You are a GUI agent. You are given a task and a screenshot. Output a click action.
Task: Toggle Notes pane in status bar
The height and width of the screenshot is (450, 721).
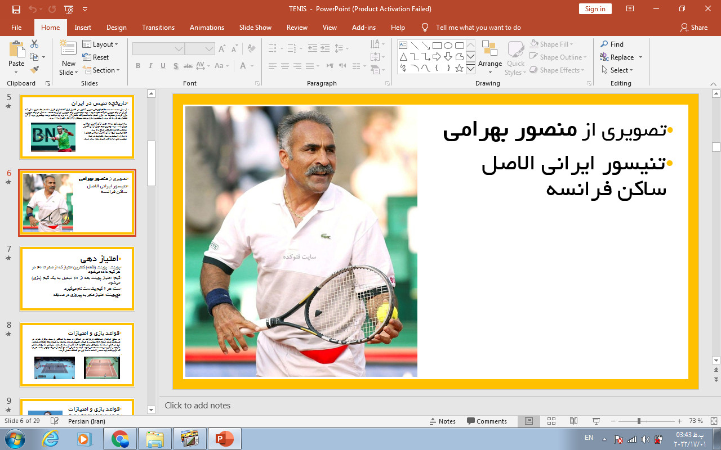(442, 421)
